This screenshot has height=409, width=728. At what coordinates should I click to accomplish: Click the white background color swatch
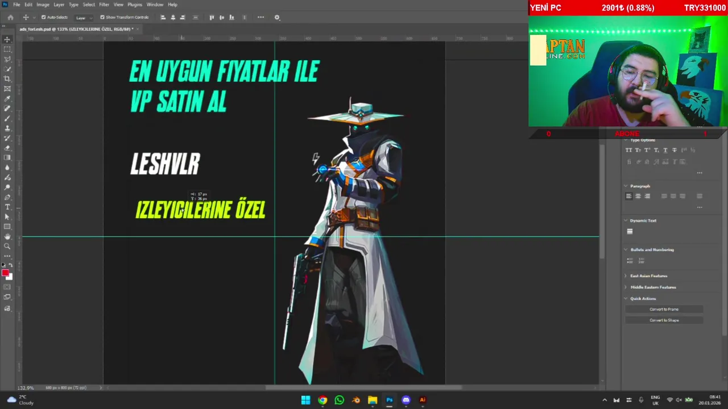(10, 277)
